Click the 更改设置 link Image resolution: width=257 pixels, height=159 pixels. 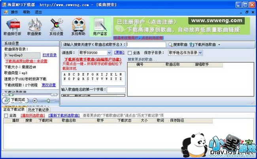[49, 85]
